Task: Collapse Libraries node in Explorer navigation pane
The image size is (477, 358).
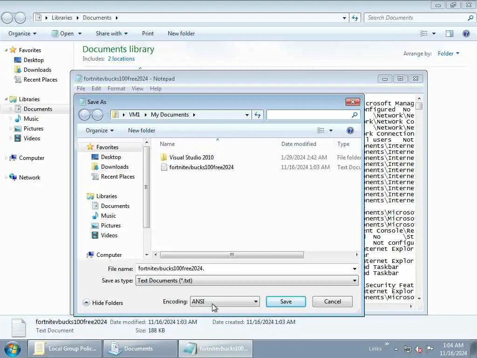Action: tap(6, 99)
